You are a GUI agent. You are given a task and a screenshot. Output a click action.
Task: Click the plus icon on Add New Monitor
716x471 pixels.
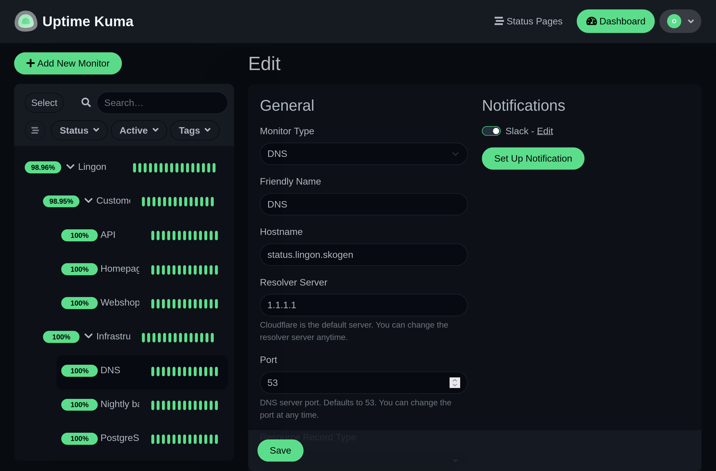coord(30,63)
